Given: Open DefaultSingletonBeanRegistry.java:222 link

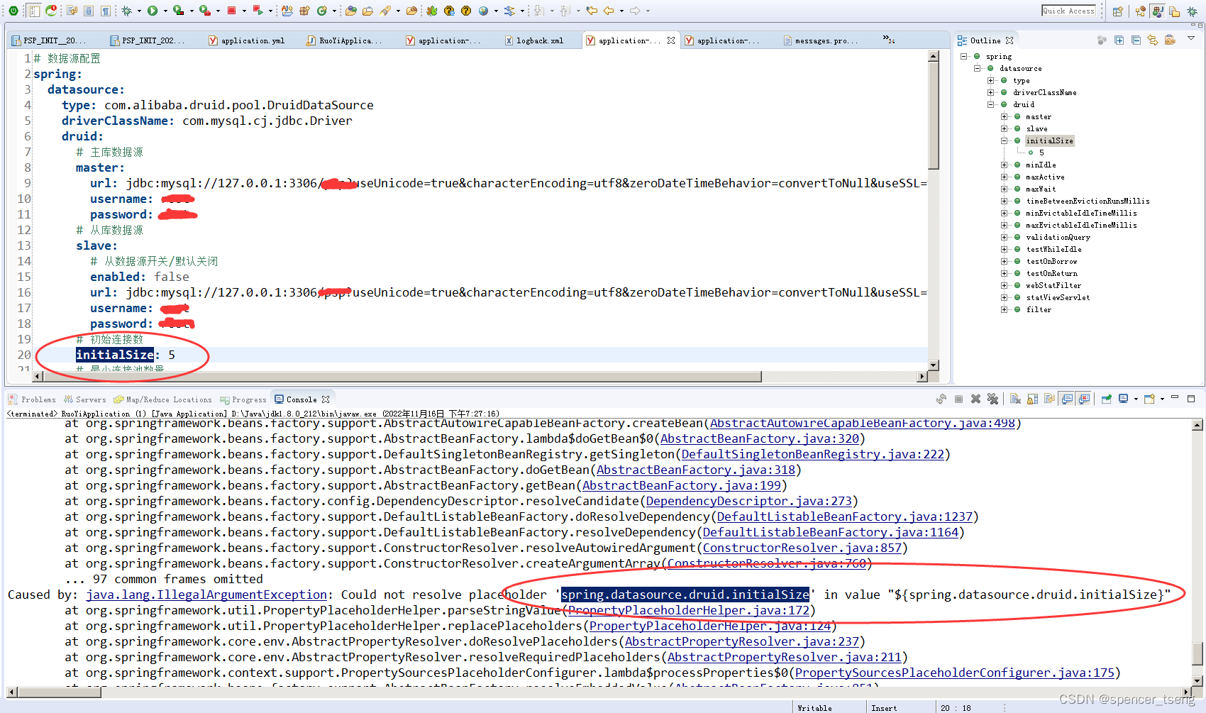Looking at the screenshot, I should (812, 454).
